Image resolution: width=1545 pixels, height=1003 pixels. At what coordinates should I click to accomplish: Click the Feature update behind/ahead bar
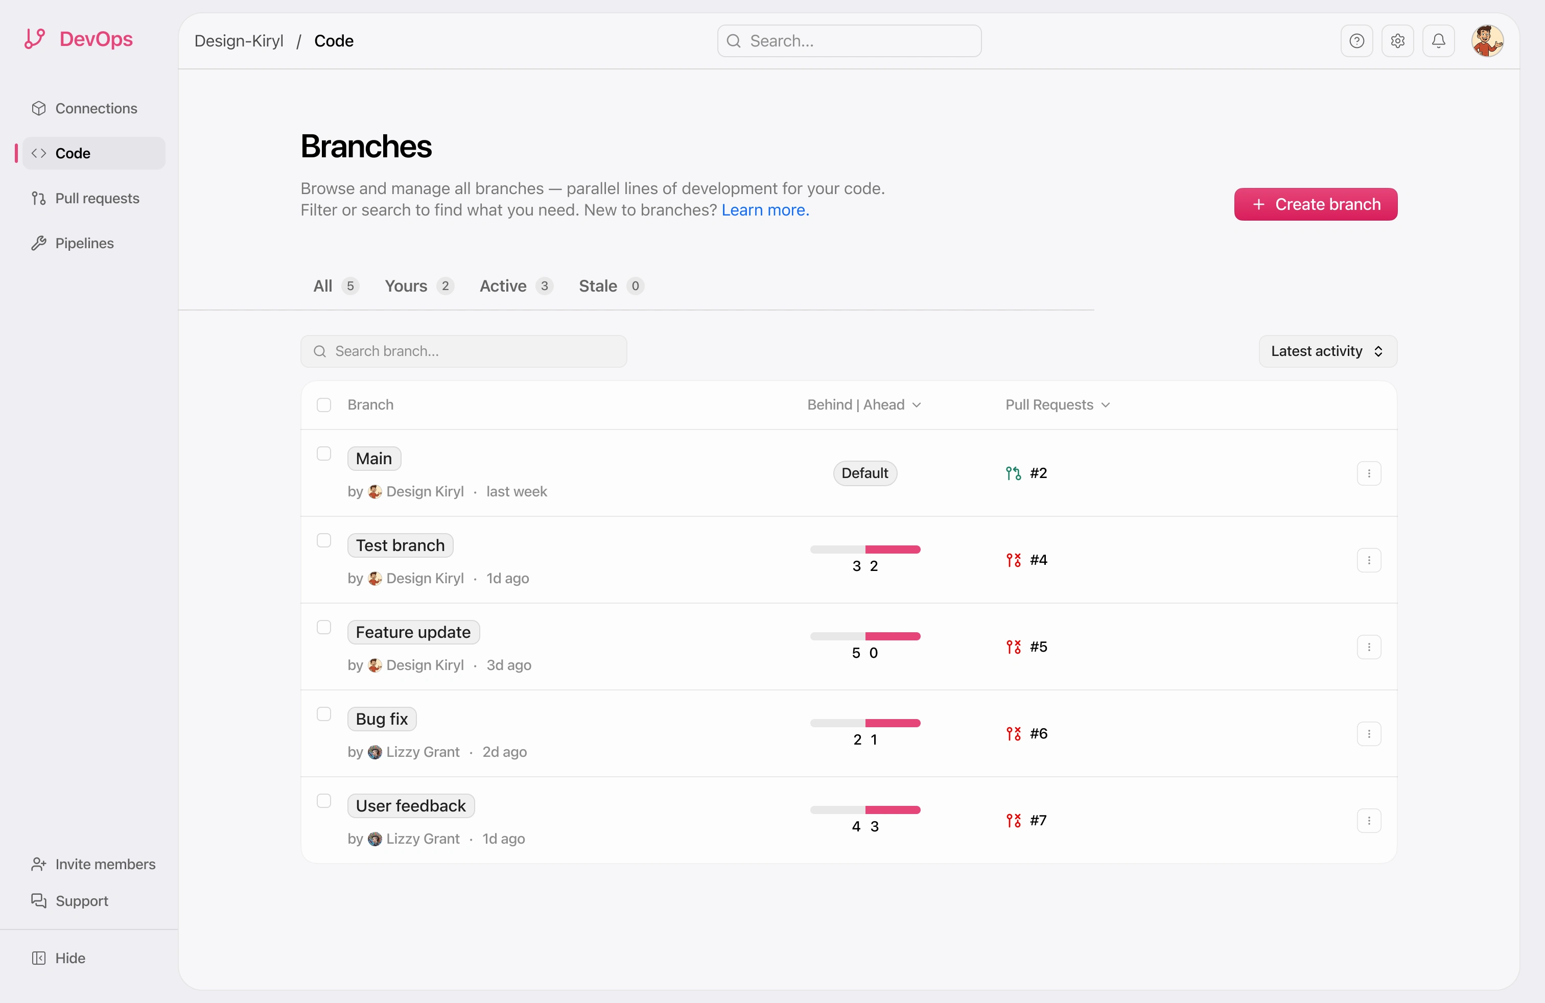point(864,636)
